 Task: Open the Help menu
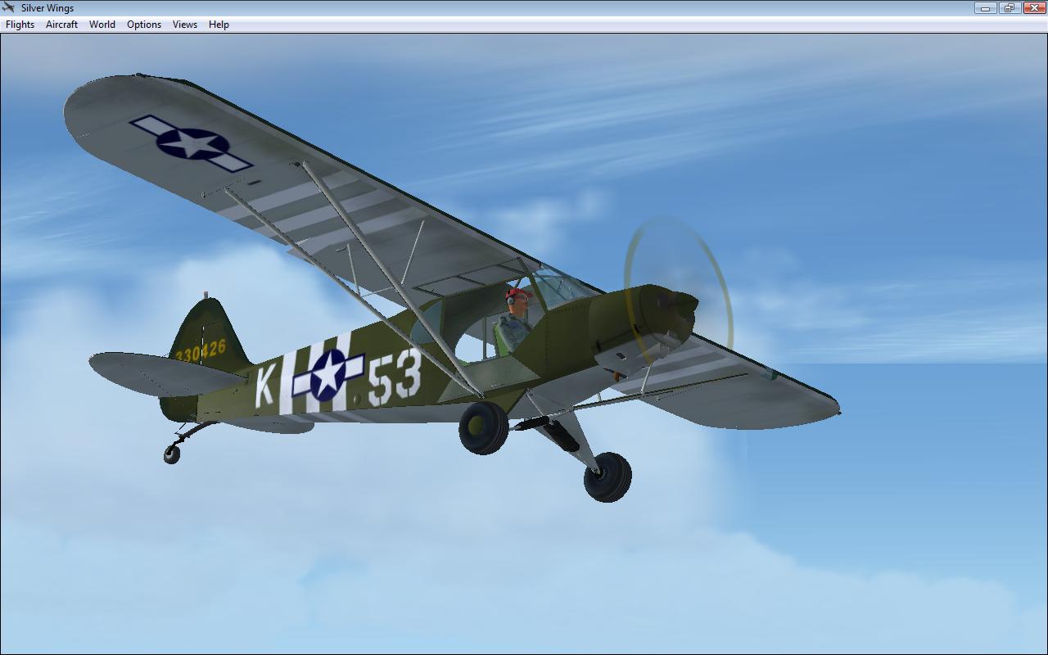point(219,25)
